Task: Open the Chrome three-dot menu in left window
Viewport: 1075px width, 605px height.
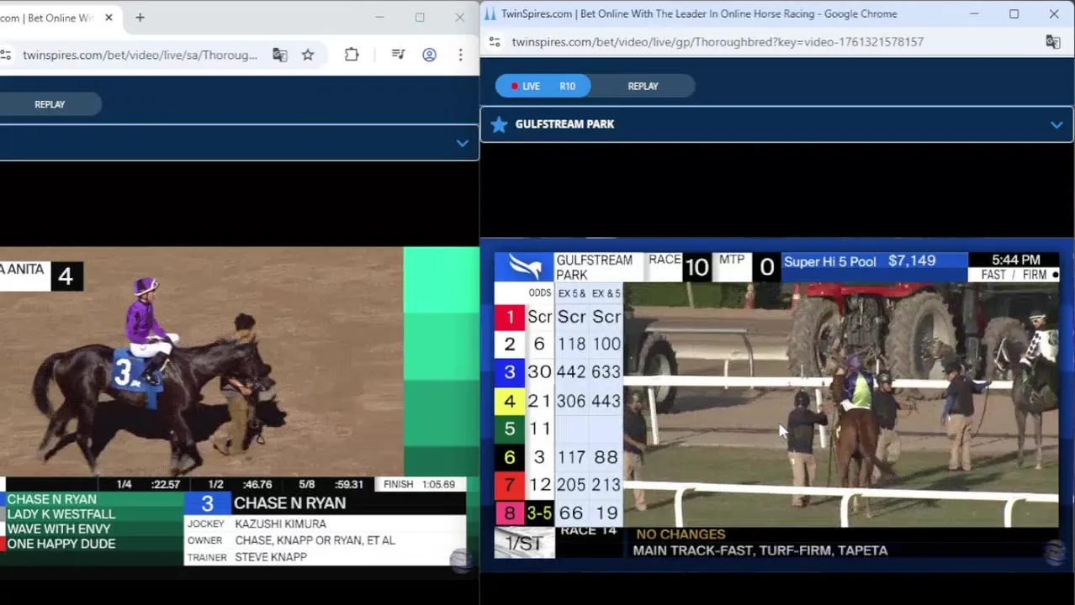Action: (460, 55)
